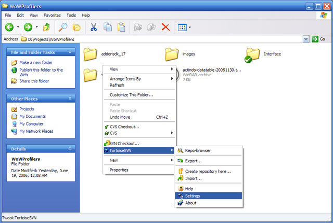Open Forward history dropdown arrow
Image resolution: width=333 pixels, height=223 pixels.
click(x=37, y=27)
